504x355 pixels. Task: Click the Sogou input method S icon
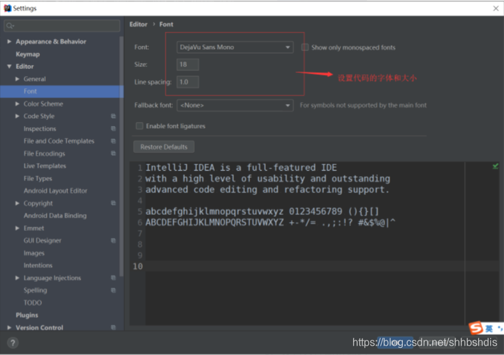[x=476, y=328]
